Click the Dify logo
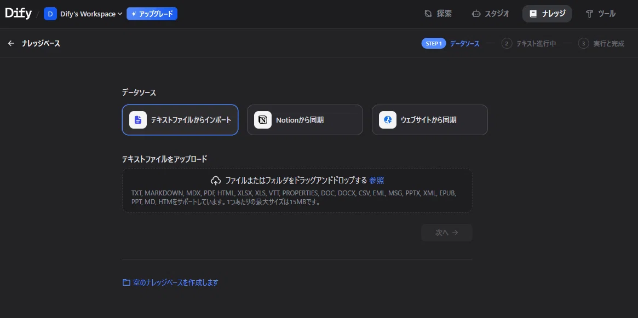This screenshot has width=638, height=318. (x=18, y=14)
